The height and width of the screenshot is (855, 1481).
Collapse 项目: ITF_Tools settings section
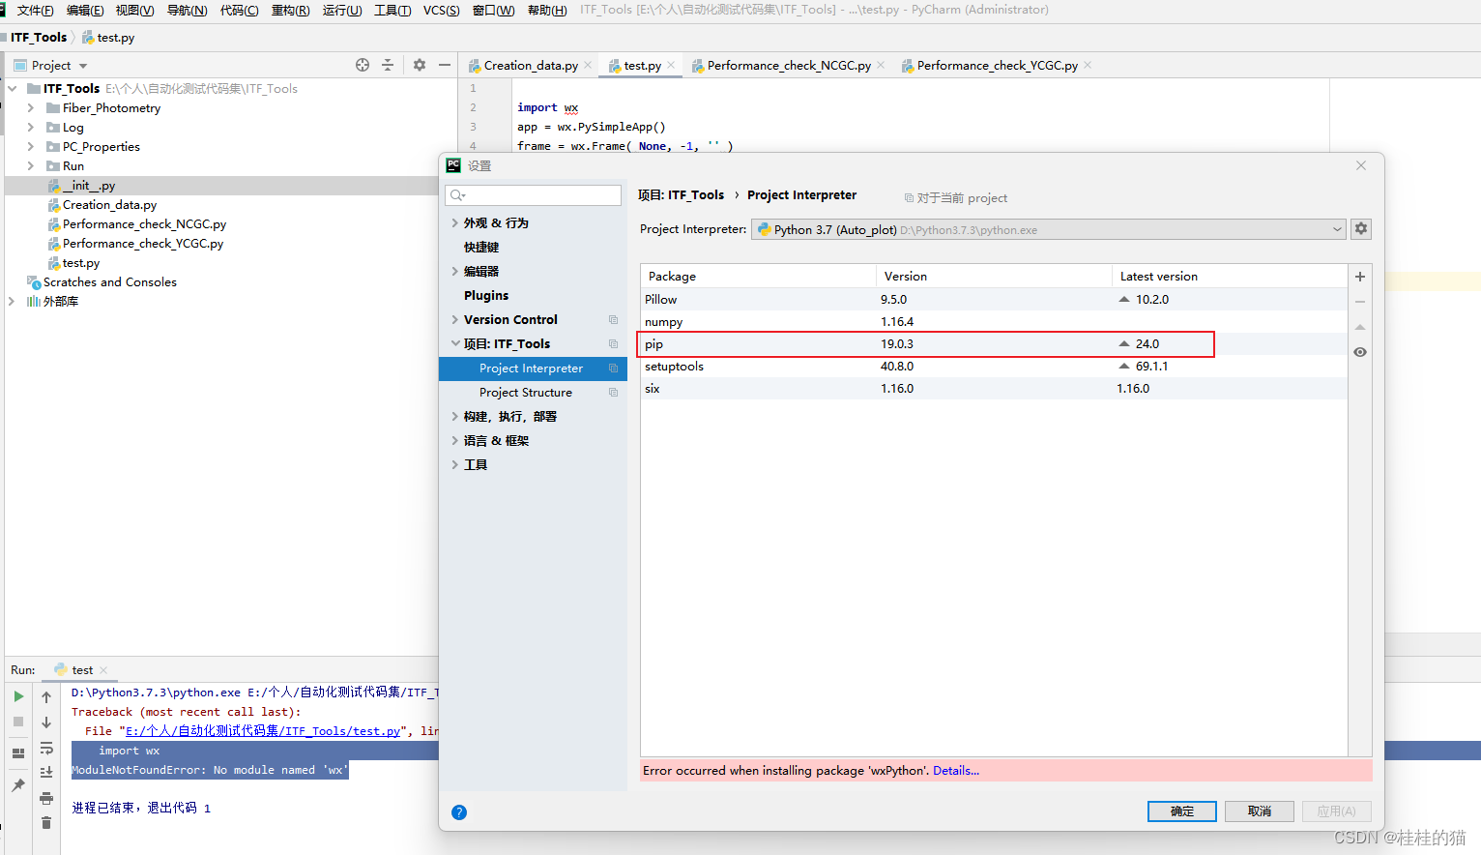[454, 344]
